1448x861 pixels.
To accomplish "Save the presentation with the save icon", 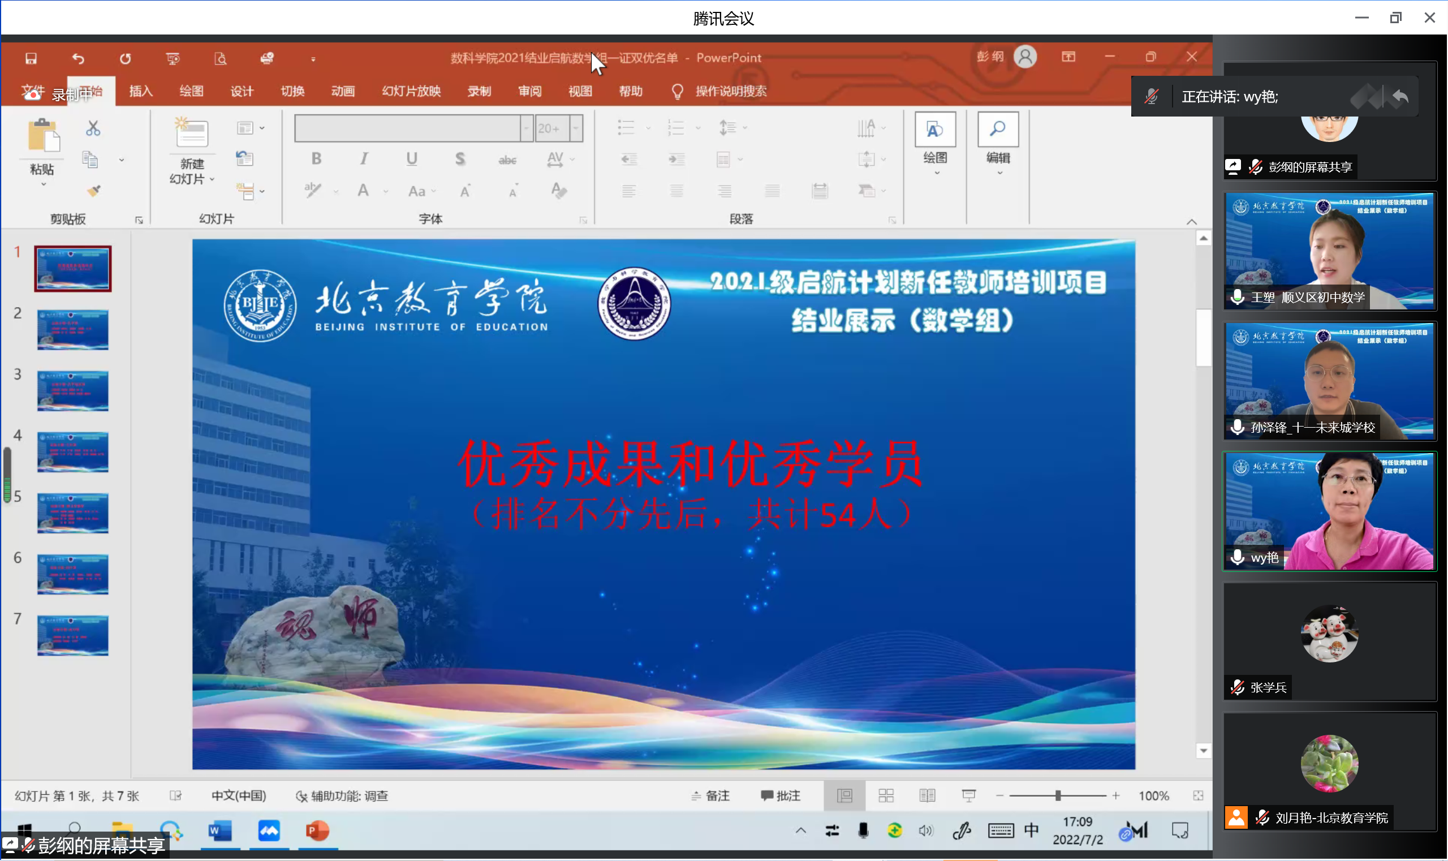I will pos(31,58).
